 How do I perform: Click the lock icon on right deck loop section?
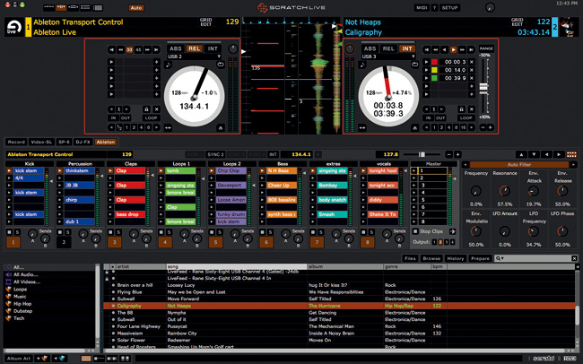pos(461,109)
